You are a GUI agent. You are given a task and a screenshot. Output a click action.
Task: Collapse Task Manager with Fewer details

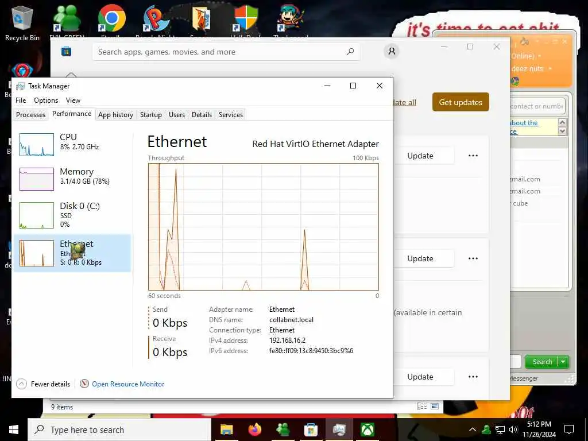pyautogui.click(x=43, y=384)
